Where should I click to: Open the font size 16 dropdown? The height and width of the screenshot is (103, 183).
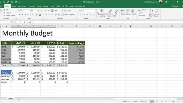(36, 11)
